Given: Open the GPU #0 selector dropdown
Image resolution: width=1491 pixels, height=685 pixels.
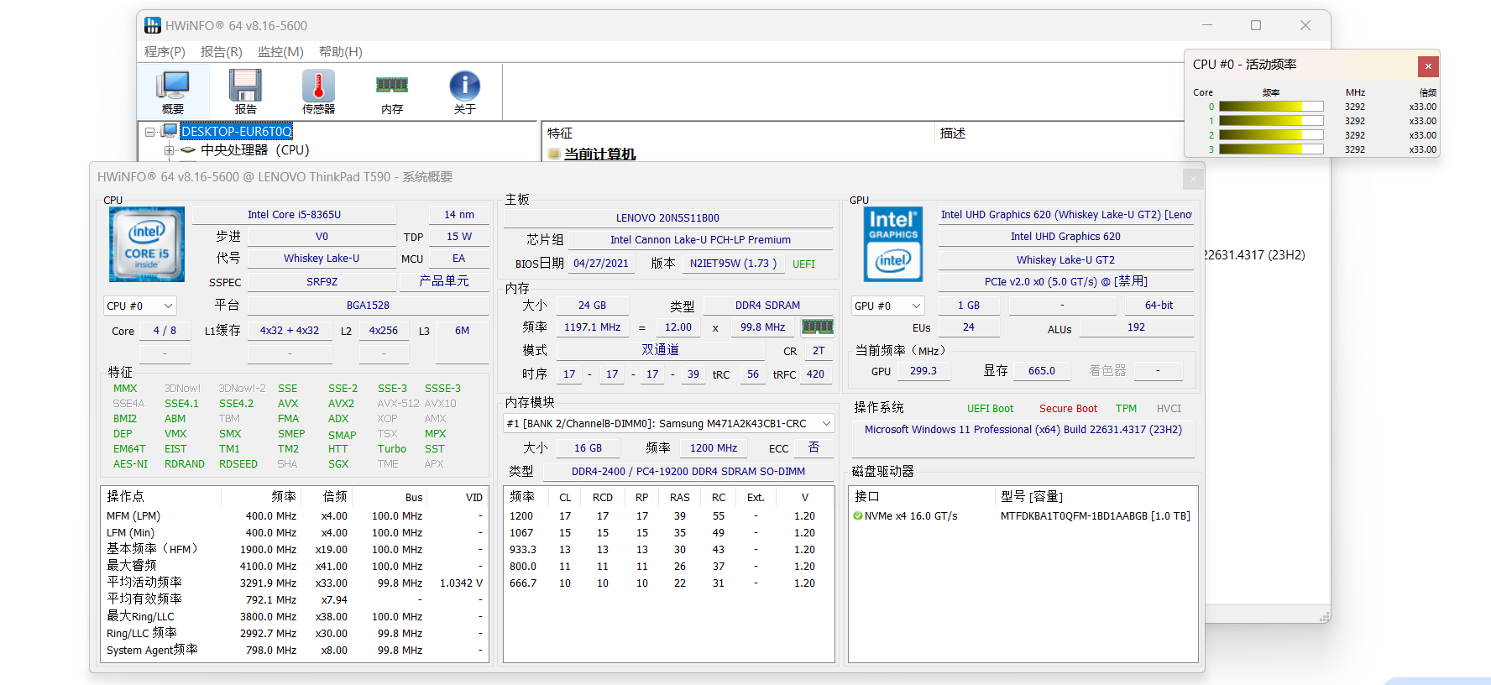Looking at the screenshot, I should click(x=887, y=306).
